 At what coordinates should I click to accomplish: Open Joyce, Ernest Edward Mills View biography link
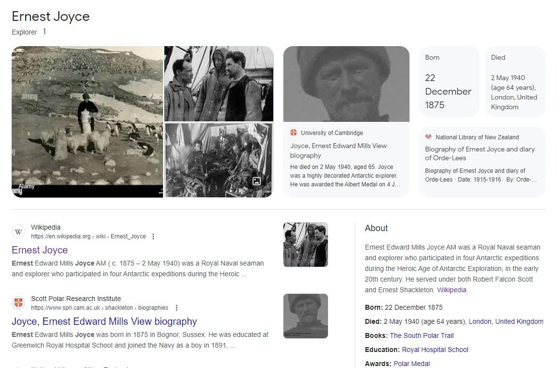[x=104, y=321]
